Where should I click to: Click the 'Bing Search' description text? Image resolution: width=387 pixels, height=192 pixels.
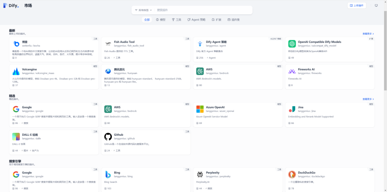tap(111, 182)
